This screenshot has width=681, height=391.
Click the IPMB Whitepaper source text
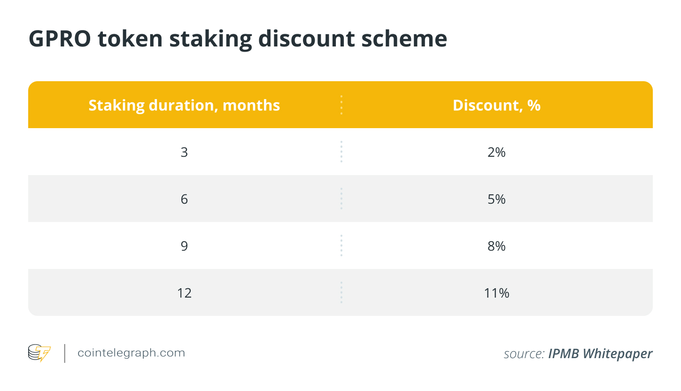pos(600,353)
